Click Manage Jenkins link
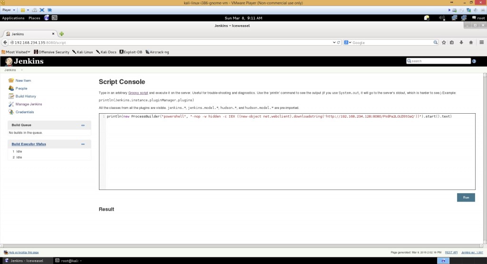 [29, 104]
